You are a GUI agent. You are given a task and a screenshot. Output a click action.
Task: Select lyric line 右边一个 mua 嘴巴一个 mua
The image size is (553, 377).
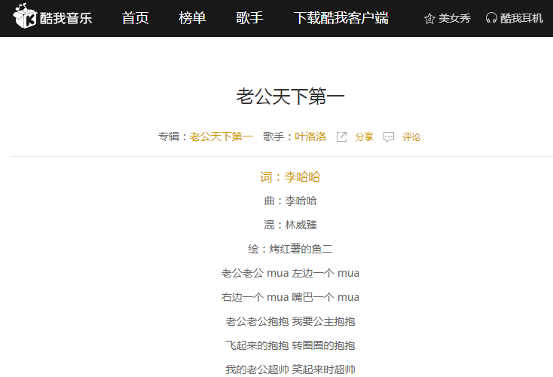point(290,297)
